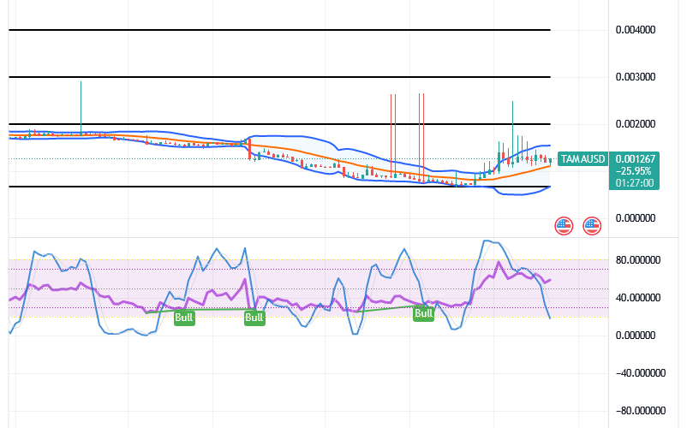Screen dimensions: 687x428
Task: Select the black horizontal line at 0.002000
Action: (279, 124)
